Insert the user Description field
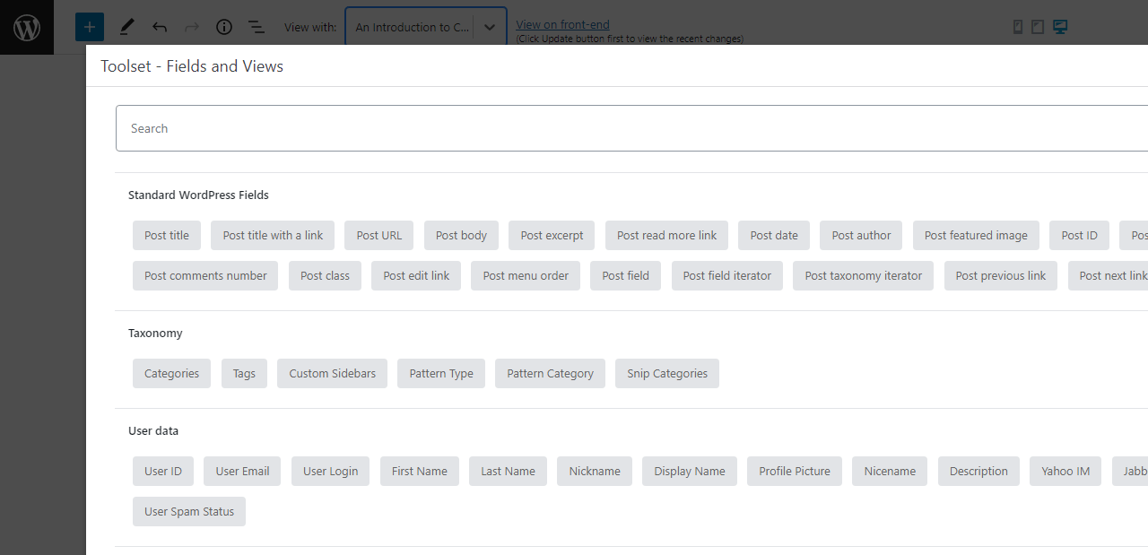The height and width of the screenshot is (555, 1148). [x=978, y=471]
